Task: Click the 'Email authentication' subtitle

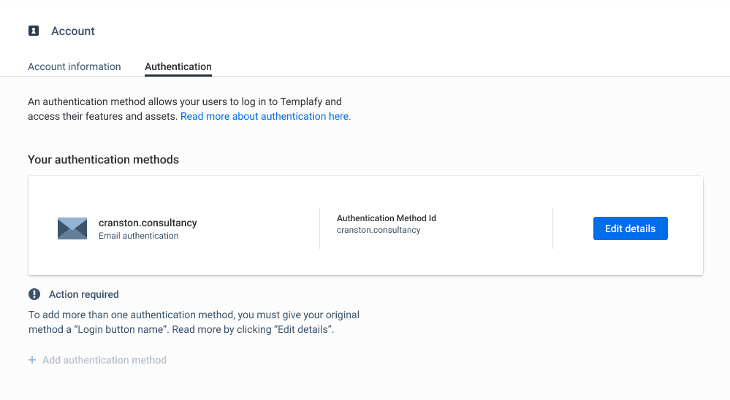Action: tap(138, 236)
